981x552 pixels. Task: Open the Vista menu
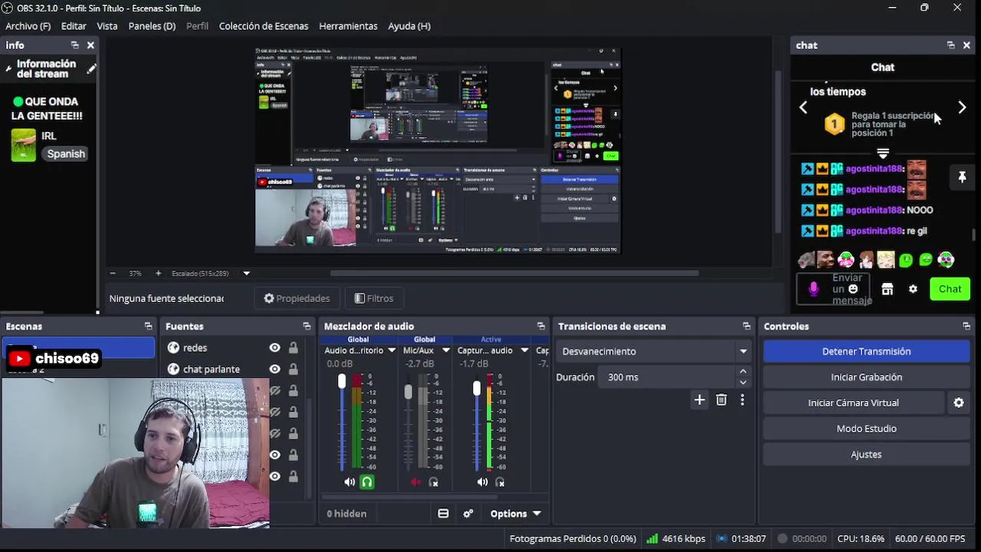(107, 26)
